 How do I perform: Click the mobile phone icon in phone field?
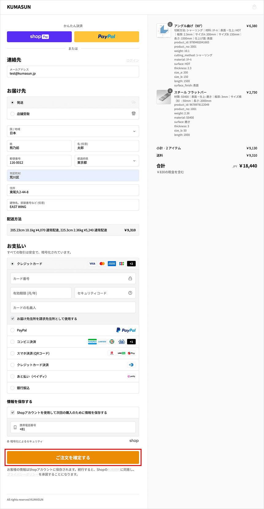(x=15, y=427)
